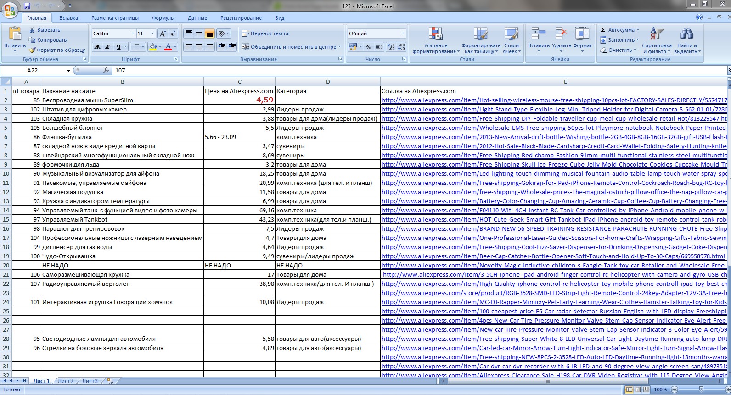Adjust the zoom slider in status bar
Screen dimensions: 731x395
[701, 389]
